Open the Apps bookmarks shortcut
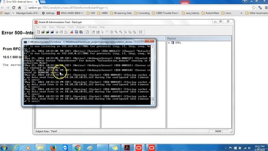The image size is (268, 151). tap(5, 13)
